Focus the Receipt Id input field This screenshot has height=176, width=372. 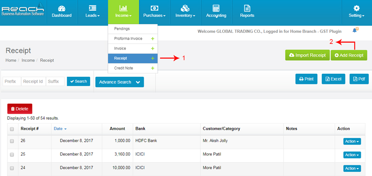33,82
